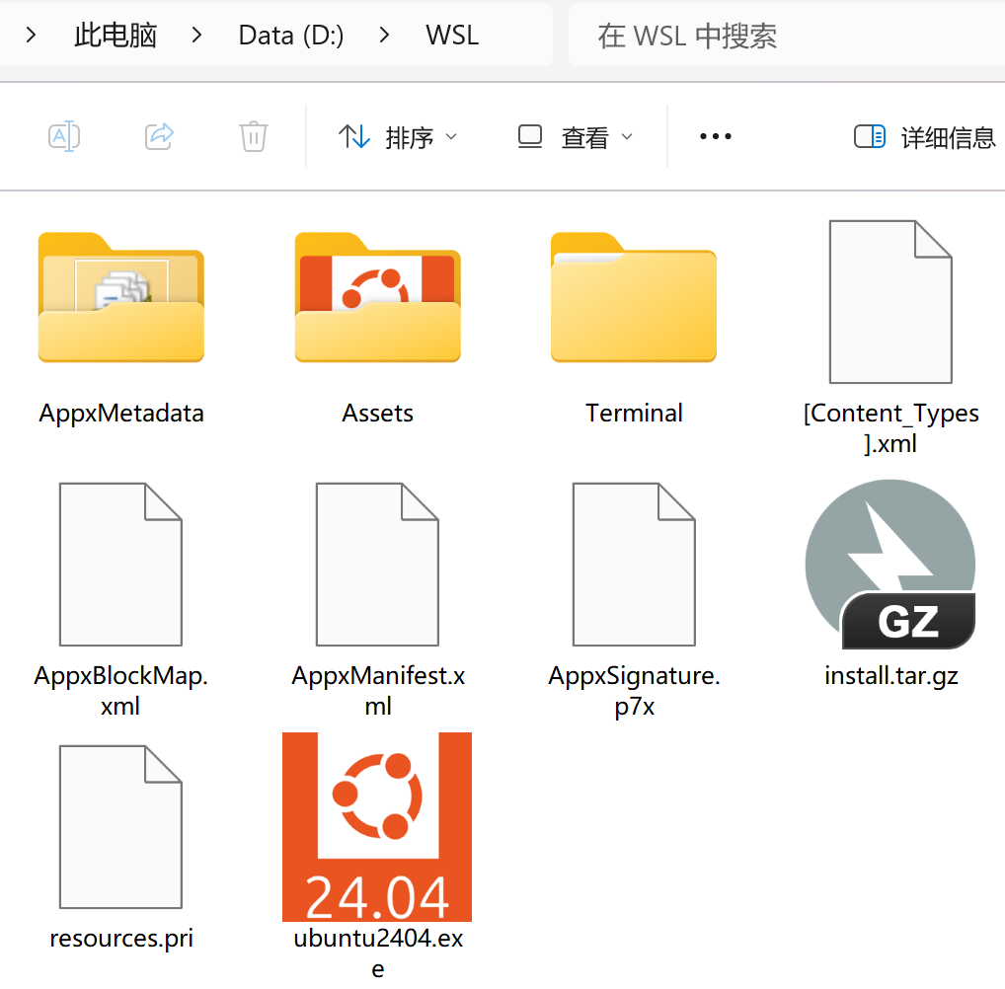
Task: Toggle the details pane (详细信息)
Action: pyautogui.click(x=924, y=137)
